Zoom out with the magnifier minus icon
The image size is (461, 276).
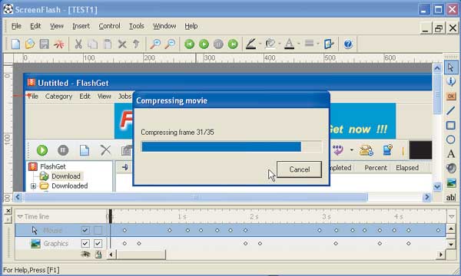[x=170, y=44]
